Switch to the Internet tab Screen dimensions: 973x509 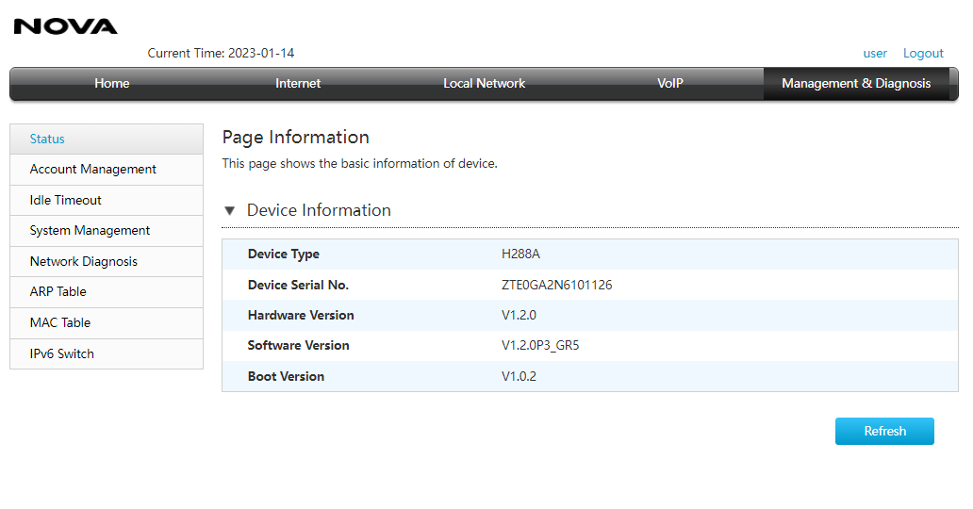point(298,83)
